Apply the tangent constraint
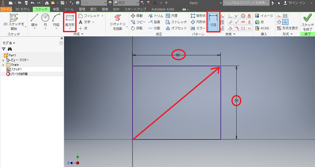Image resolution: width=315 pixels, height=167 pixels. [231, 28]
